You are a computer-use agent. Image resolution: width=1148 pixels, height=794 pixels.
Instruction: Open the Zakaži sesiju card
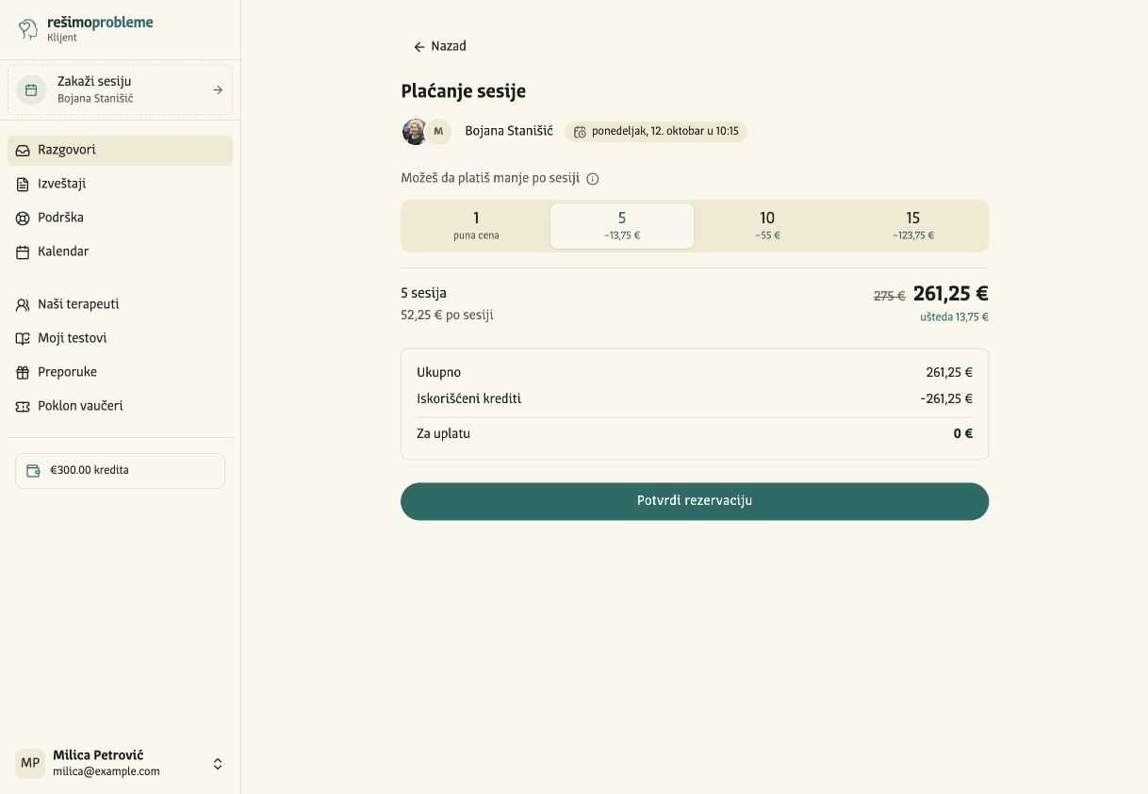tap(121, 89)
